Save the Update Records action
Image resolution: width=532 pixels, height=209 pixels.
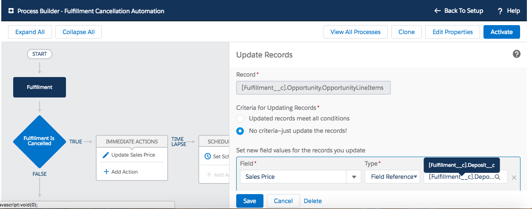(x=249, y=201)
